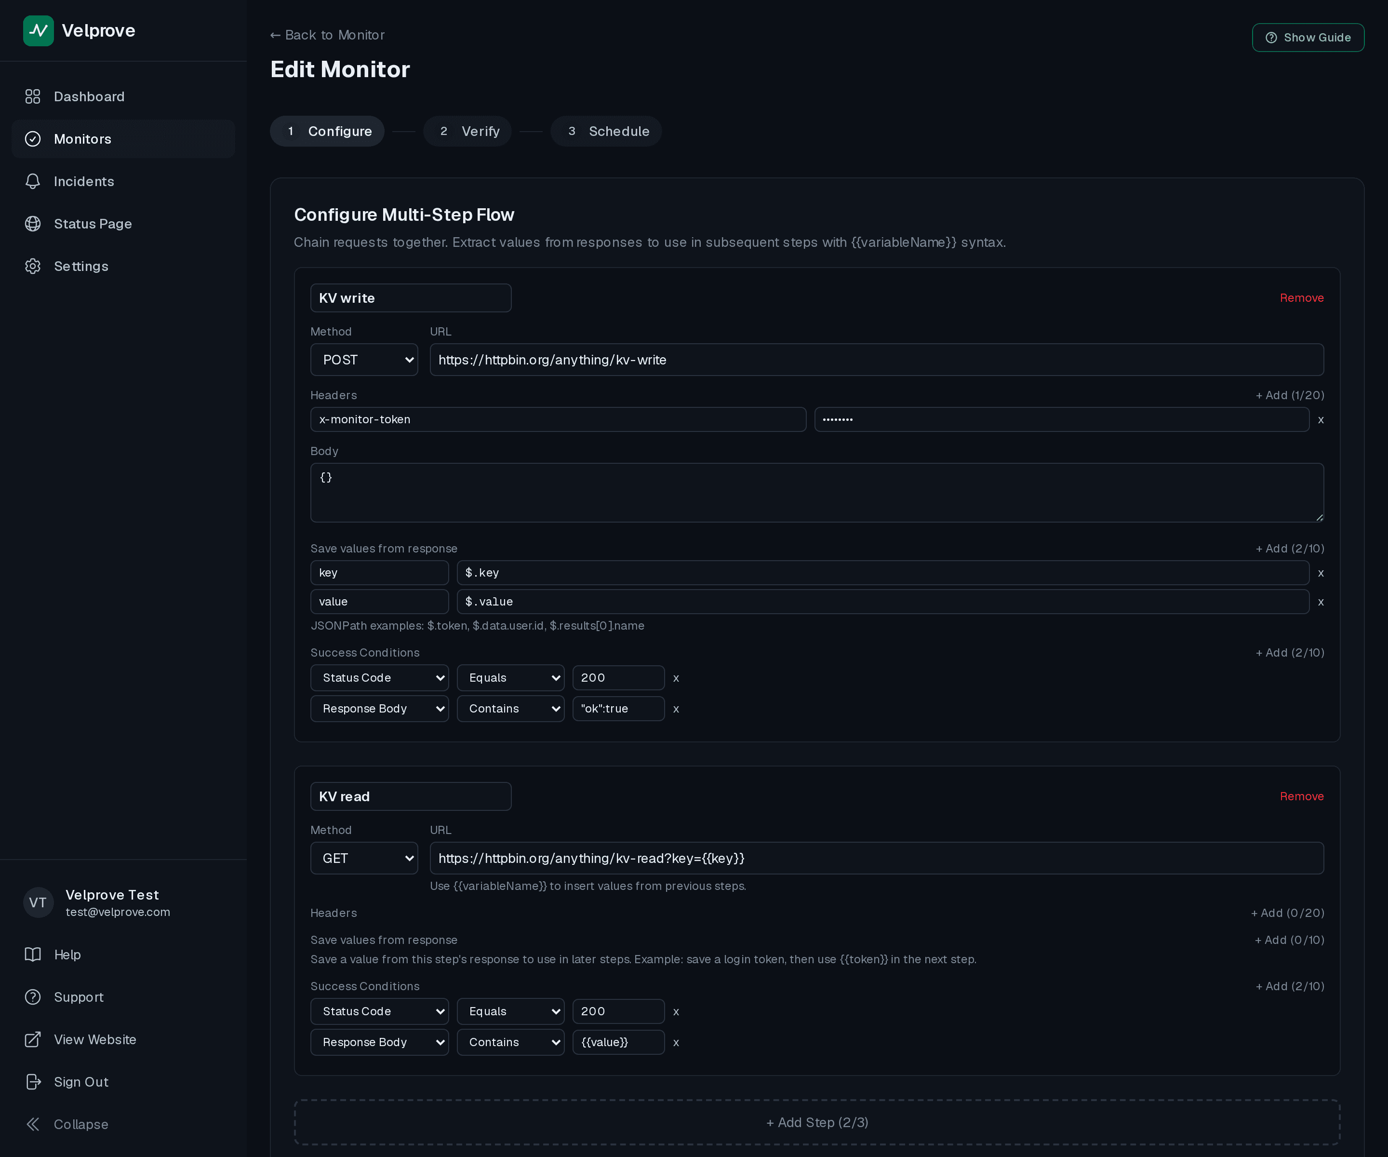1388x1157 pixels.
Task: Select the Monitors checkmark icon
Action: click(x=33, y=139)
